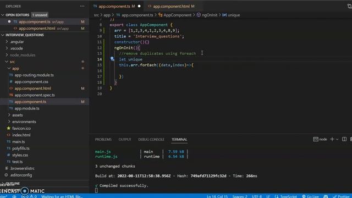Select app.component.html under Open Editors
352x198 pixels.
click(37, 29)
